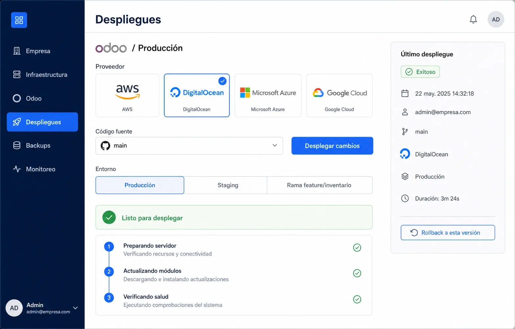Click Desplegar cambios button
This screenshot has width=515, height=329.
point(332,146)
